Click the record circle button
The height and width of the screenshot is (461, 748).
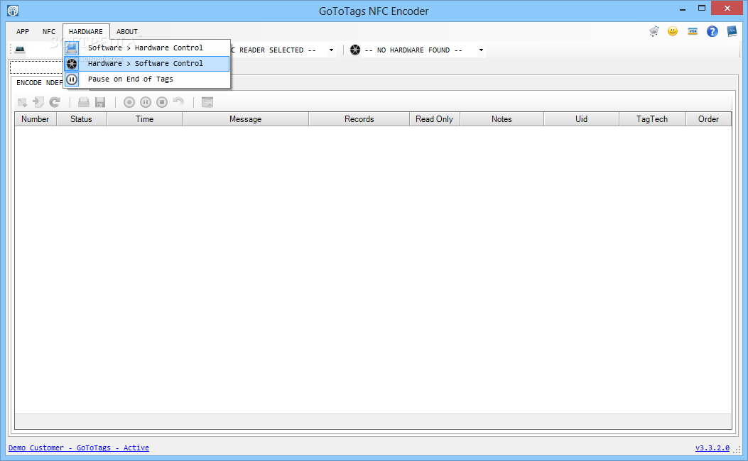pos(129,102)
